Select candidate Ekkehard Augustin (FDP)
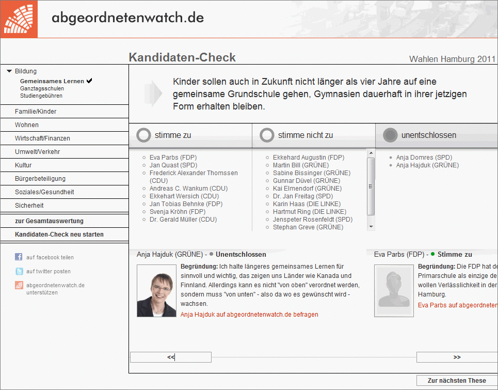The image size is (498, 390). (309, 158)
